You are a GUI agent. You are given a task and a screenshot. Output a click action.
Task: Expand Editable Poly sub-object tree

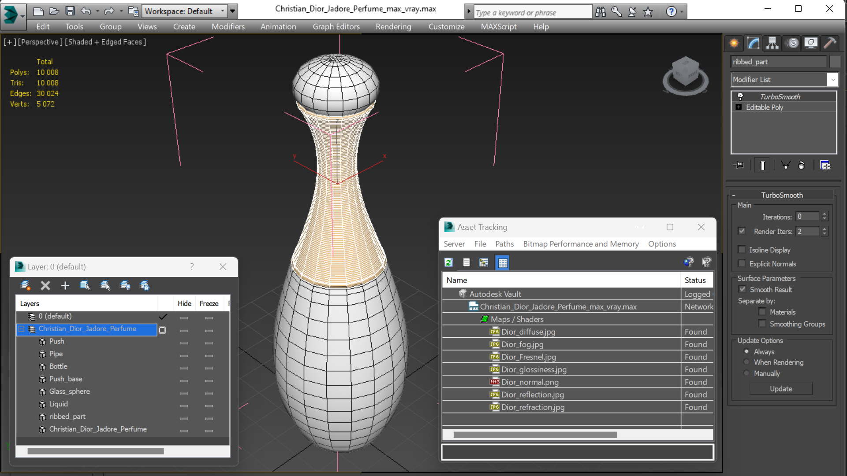739,107
